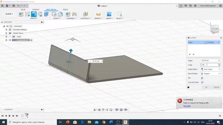Open the Design workspace dropdown
Viewport: 223px width, 125px height.
pos(9,14)
